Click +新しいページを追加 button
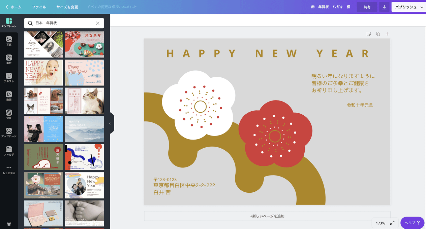Screen dimensions: 426x229 pyautogui.click(x=267, y=216)
